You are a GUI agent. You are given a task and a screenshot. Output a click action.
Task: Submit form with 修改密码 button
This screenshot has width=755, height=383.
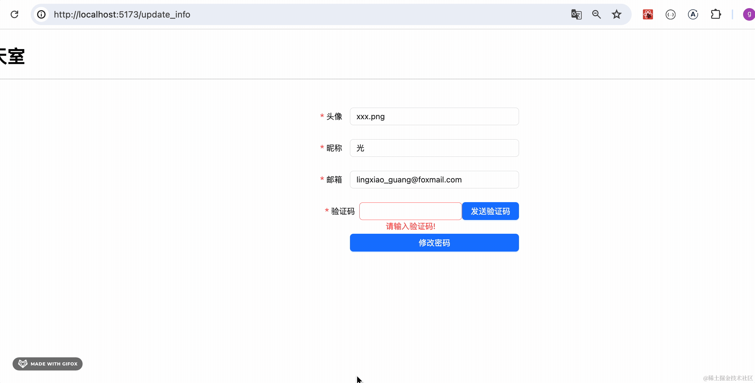[434, 243]
